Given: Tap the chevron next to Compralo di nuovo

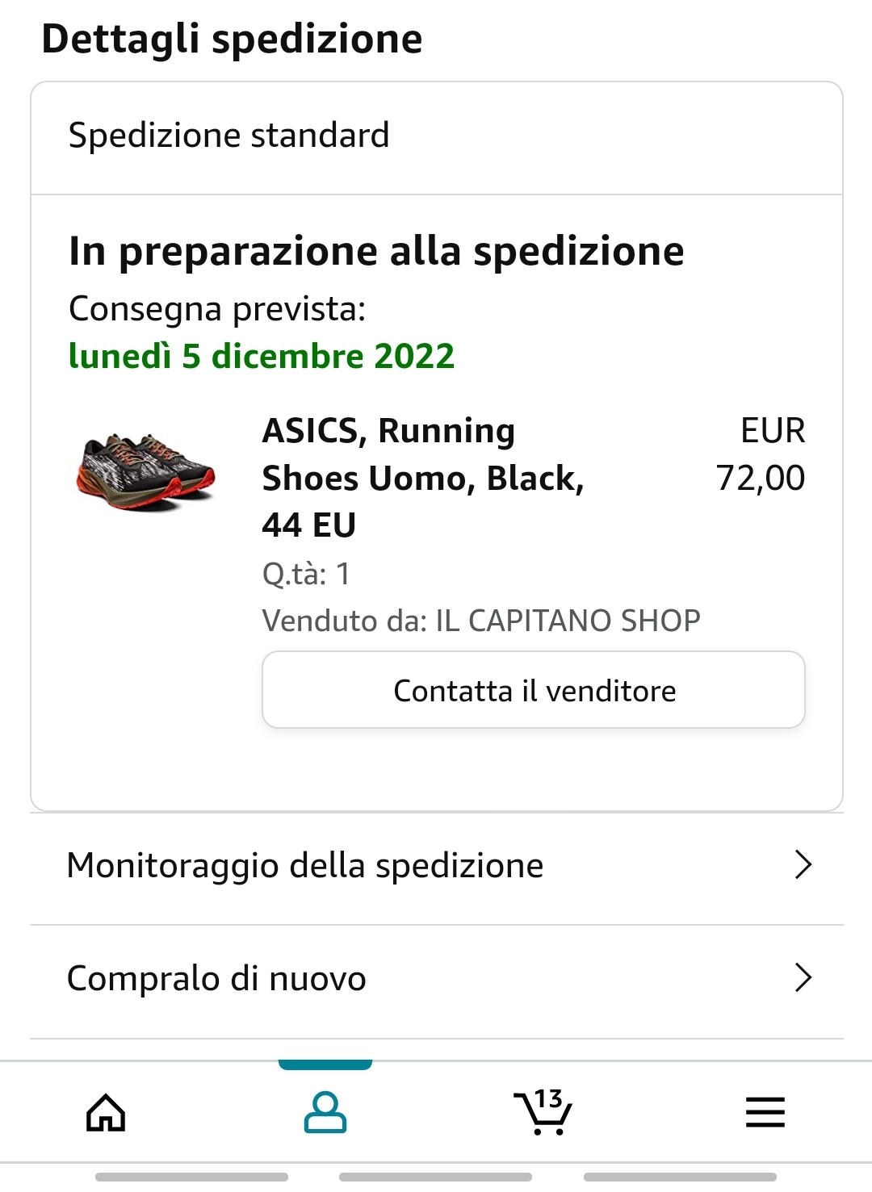Looking at the screenshot, I should pos(803,977).
